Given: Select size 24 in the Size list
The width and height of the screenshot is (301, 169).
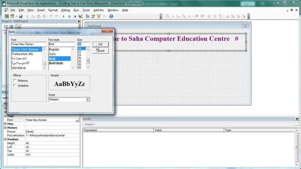Looking at the screenshot, I should coord(79,55).
